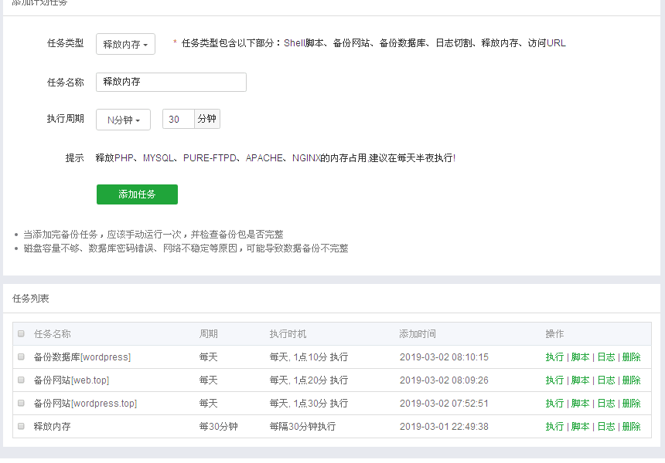Delete the 备份数据库[wordpress] task
Screen dimensions: 665x463
[630, 357]
